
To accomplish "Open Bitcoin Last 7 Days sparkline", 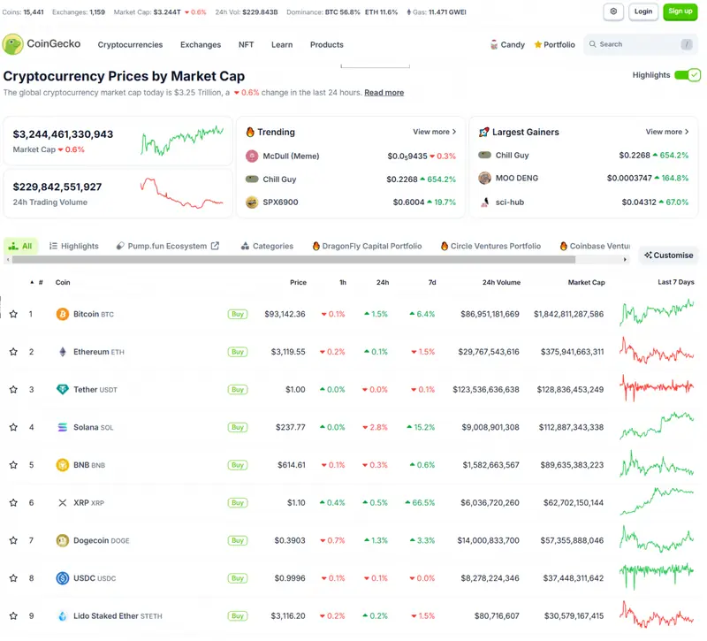I will [657, 313].
